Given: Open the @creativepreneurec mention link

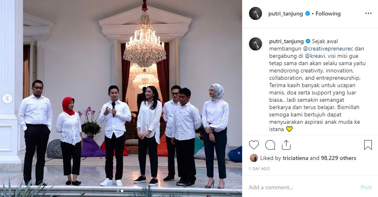Looking at the screenshot, I should click(x=328, y=48).
